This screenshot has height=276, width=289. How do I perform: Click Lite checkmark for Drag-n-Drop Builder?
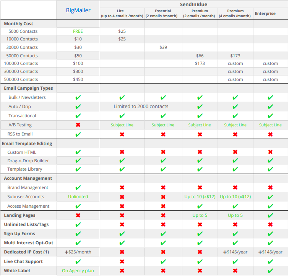coord(122,161)
